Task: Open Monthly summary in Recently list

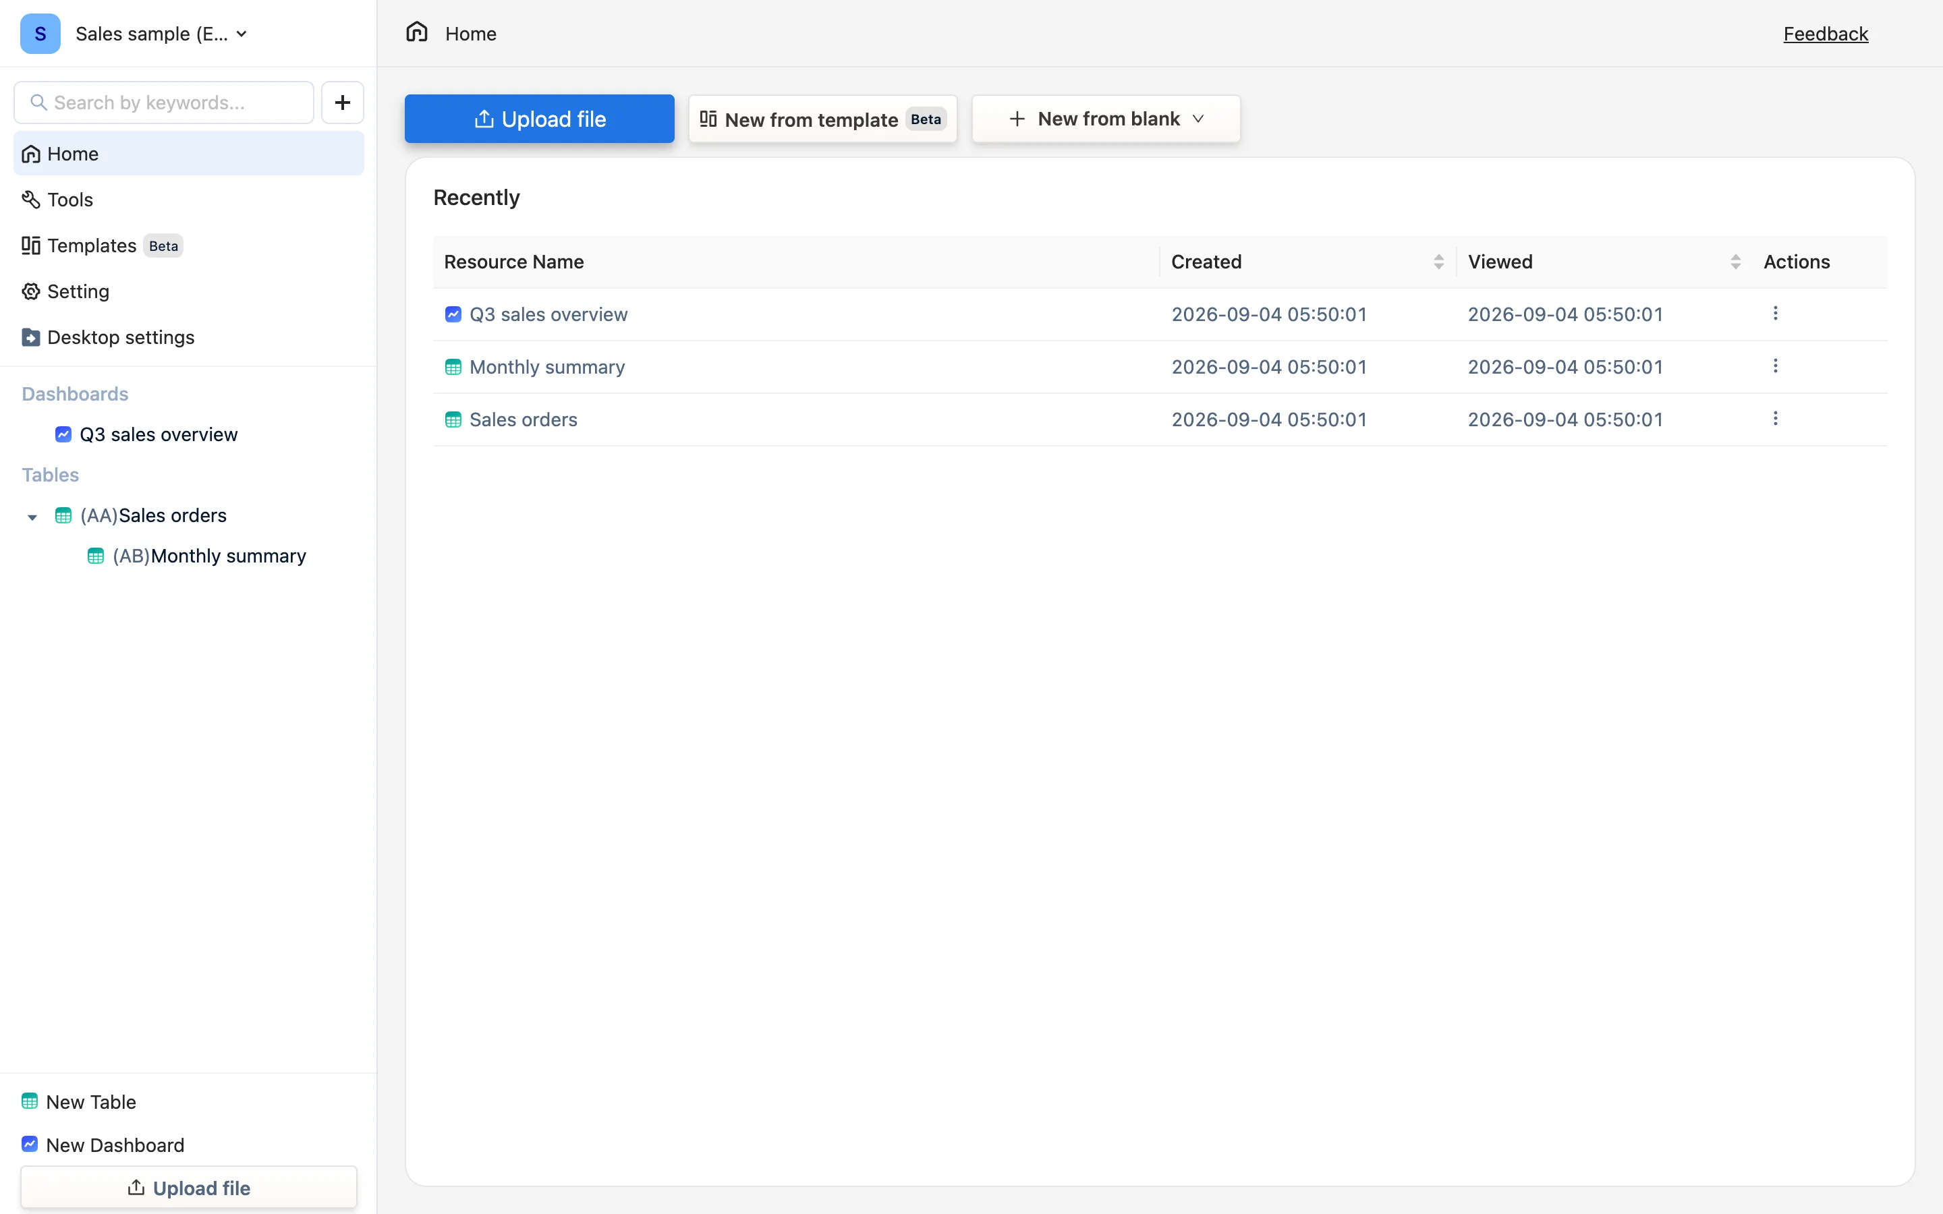Action: point(548,367)
